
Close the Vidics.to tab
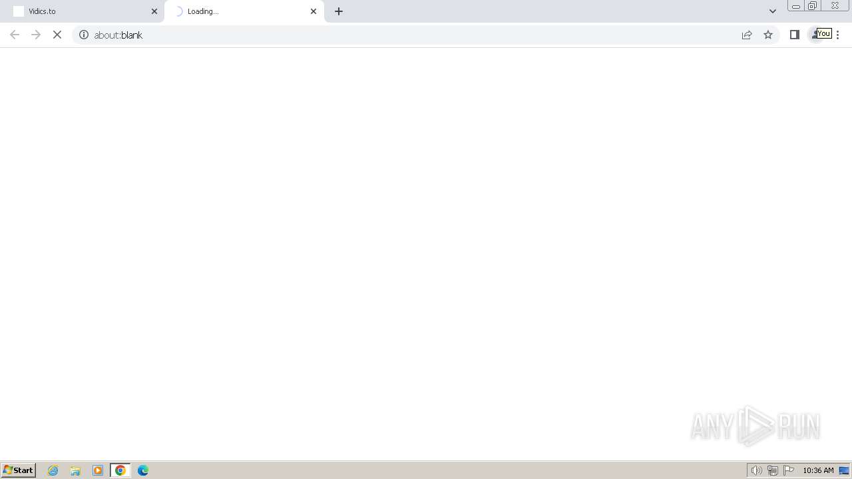tap(154, 11)
